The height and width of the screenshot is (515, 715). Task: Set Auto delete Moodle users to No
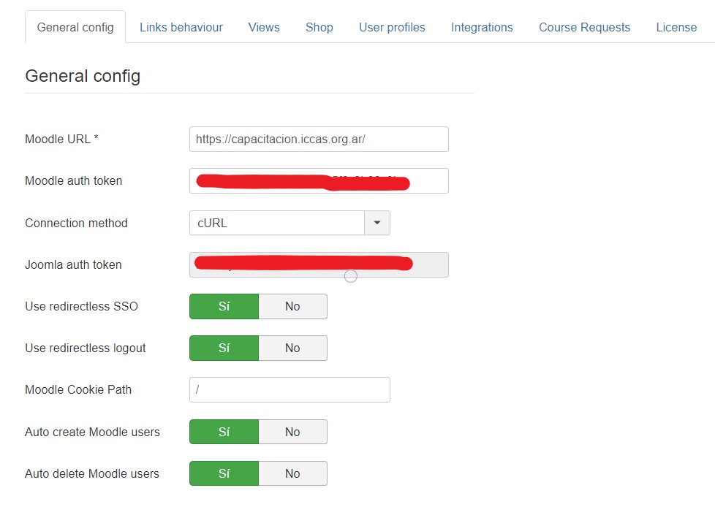292,473
